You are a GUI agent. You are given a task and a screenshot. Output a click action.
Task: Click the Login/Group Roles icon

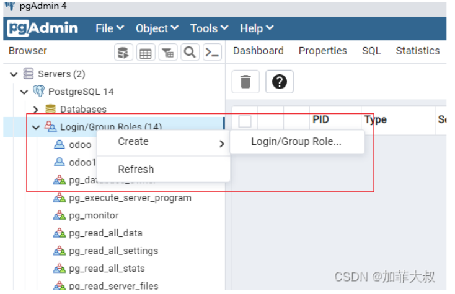(x=50, y=127)
